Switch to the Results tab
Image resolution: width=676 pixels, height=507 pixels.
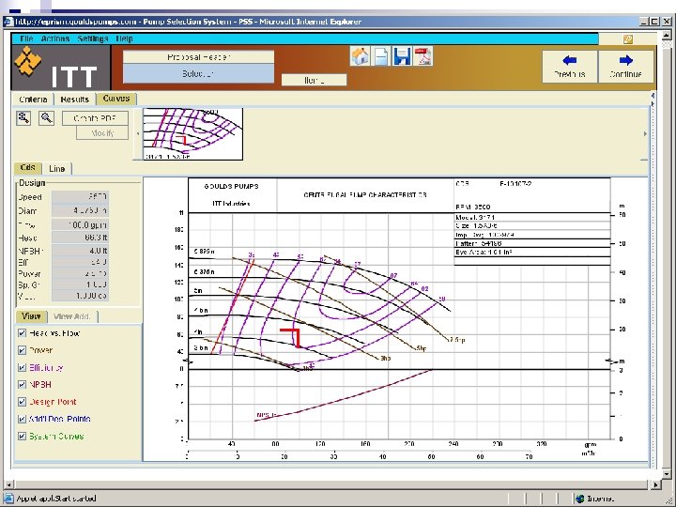tap(74, 100)
